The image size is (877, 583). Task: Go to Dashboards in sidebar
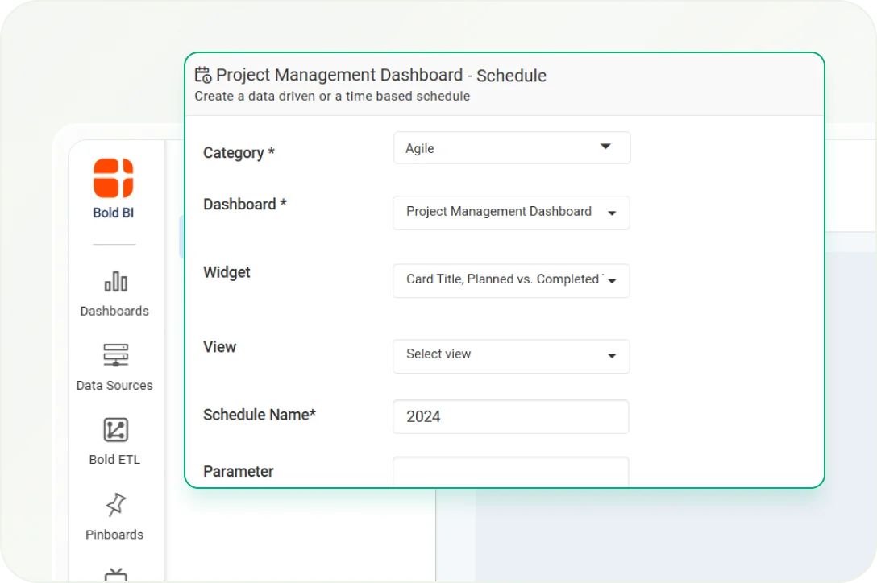114,311
